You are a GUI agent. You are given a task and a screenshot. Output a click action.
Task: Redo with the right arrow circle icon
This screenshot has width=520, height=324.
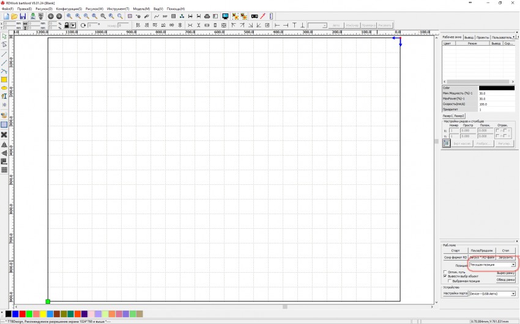coord(59,16)
